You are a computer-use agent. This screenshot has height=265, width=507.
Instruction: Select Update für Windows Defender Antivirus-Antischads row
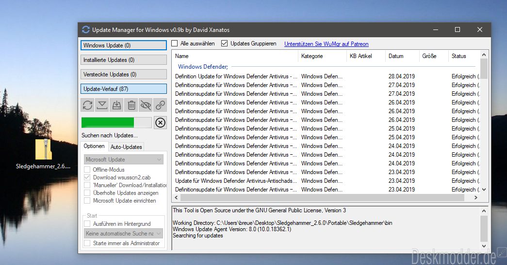(x=327, y=181)
